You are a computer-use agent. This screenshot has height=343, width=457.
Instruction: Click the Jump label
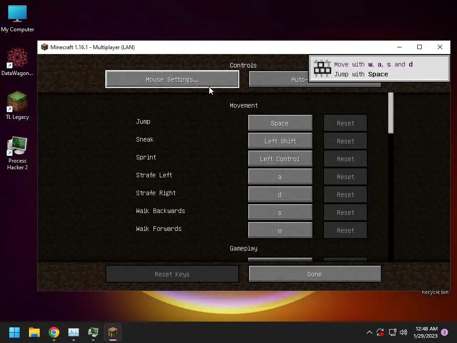pos(143,121)
